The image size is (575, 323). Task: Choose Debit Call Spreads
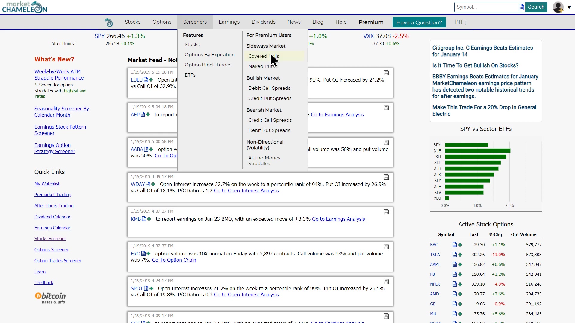click(x=269, y=88)
